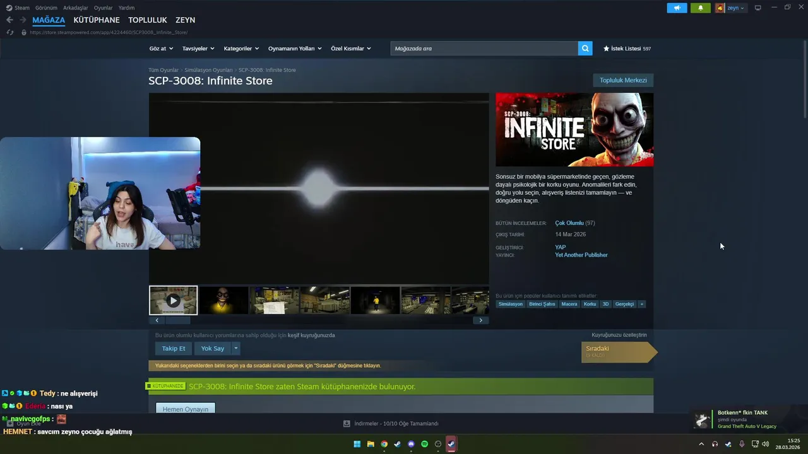This screenshot has width=808, height=454.
Task: Open the zeyn account dropdown
Action: tap(736, 8)
